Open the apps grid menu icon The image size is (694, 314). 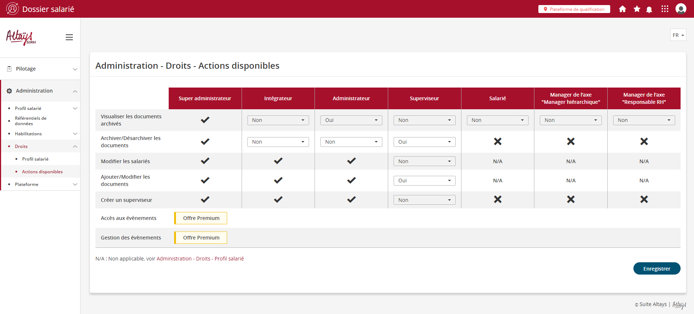click(x=665, y=9)
